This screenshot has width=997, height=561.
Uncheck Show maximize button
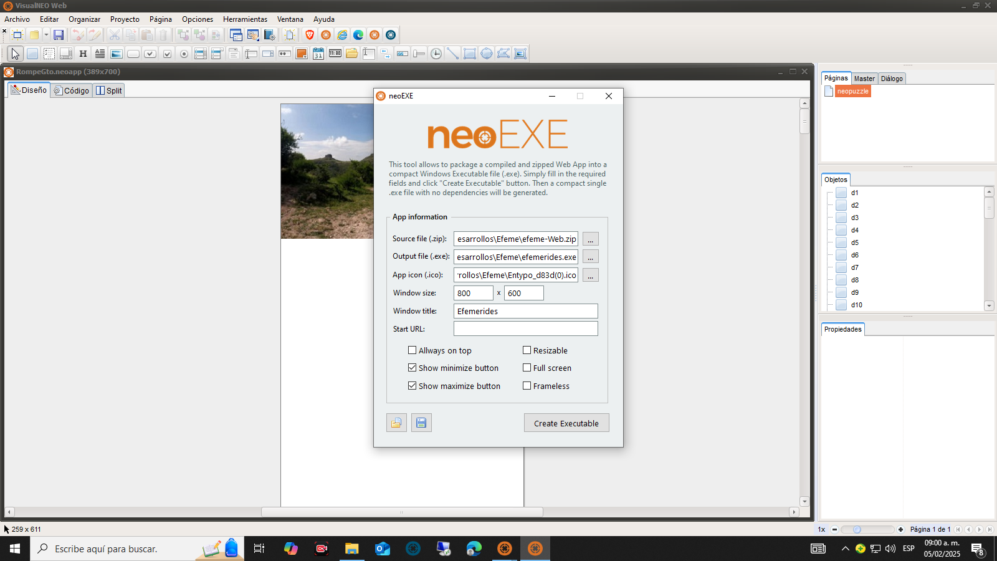[412, 386]
